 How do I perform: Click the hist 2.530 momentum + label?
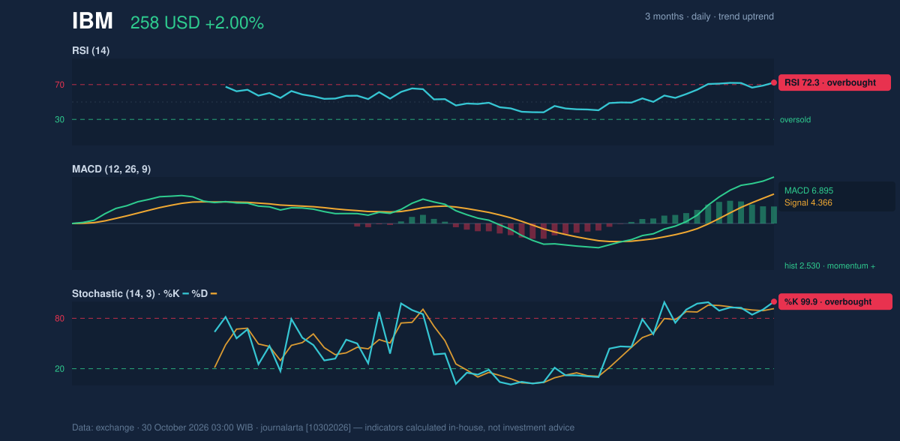click(829, 265)
